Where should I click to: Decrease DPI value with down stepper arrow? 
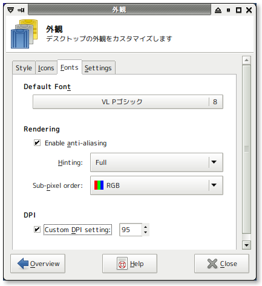point(145,233)
